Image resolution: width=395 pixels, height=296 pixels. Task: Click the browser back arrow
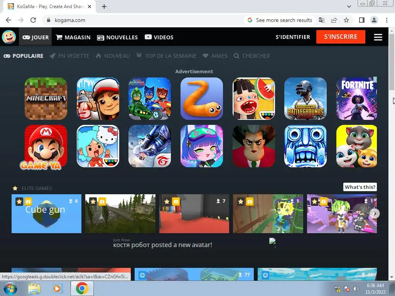[8, 20]
